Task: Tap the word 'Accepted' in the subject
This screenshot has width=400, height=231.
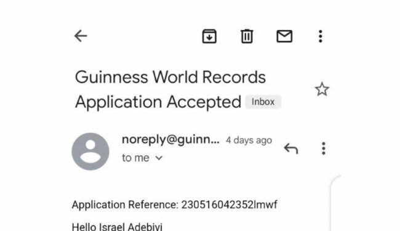Action: [x=204, y=102]
